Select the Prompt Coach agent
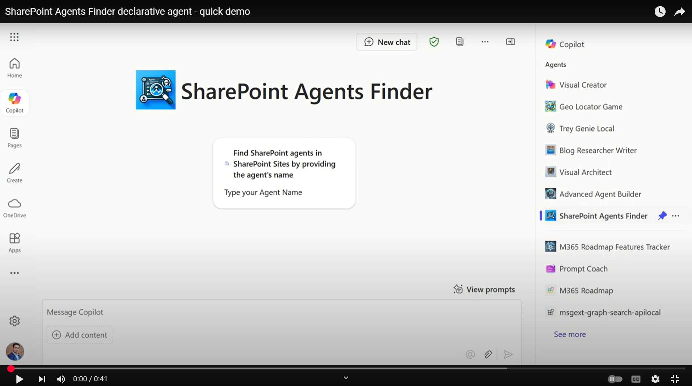 [x=583, y=269]
